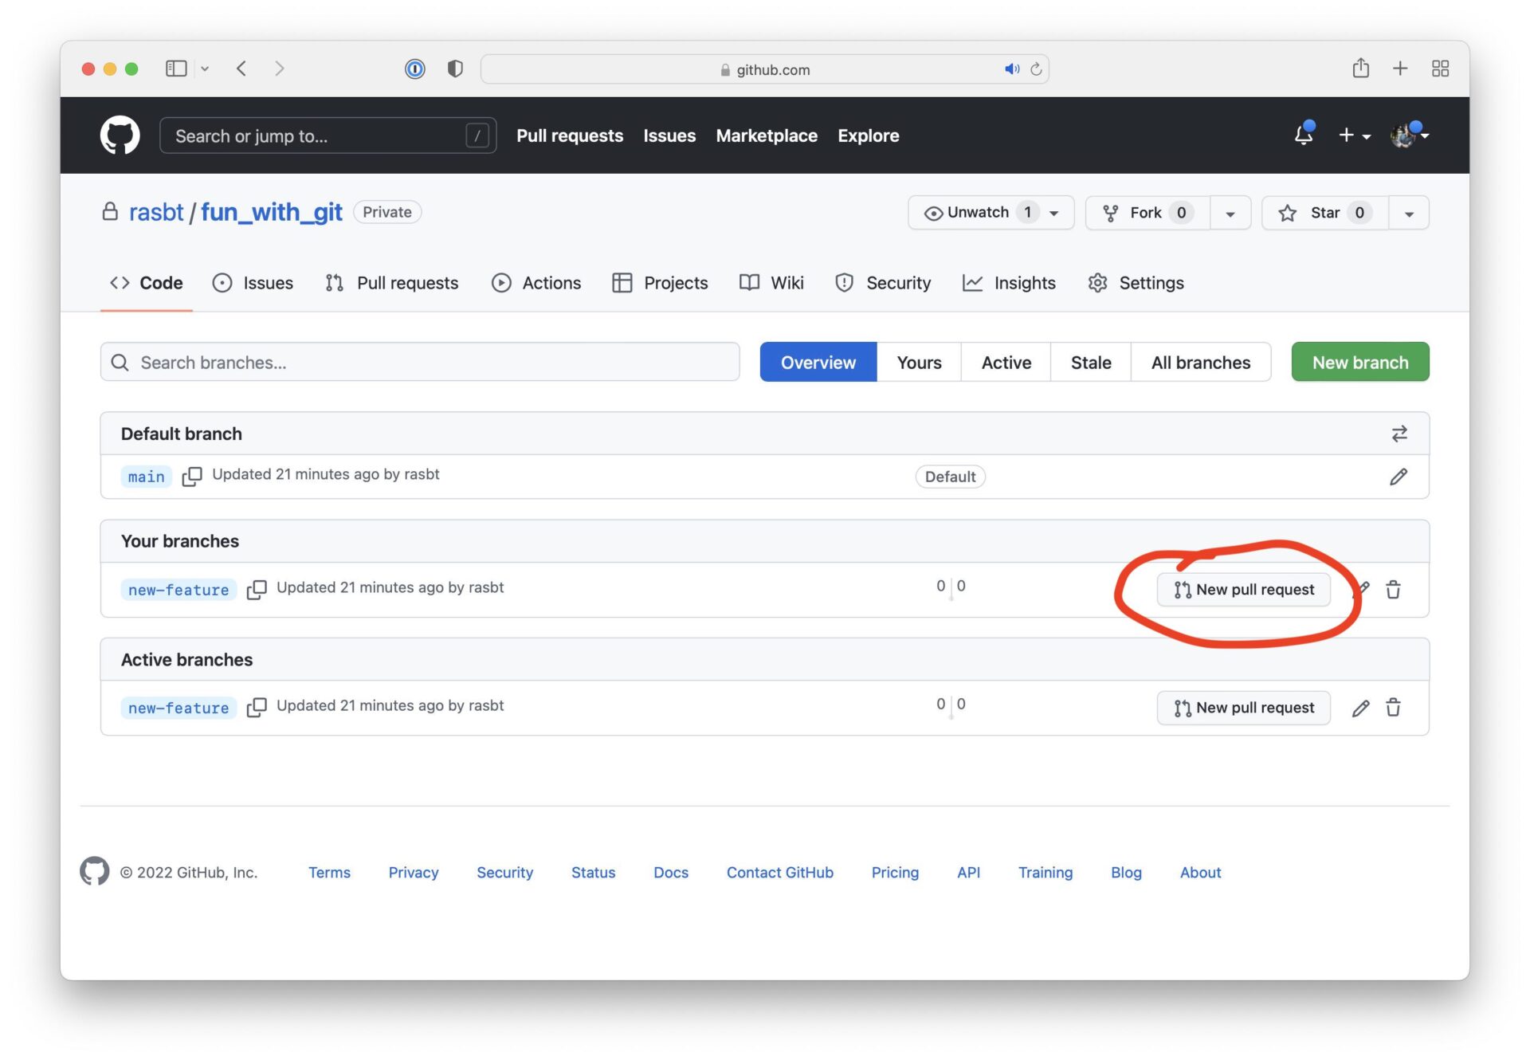This screenshot has height=1060, width=1530.
Task: Open the Insights tab
Action: point(1009,283)
